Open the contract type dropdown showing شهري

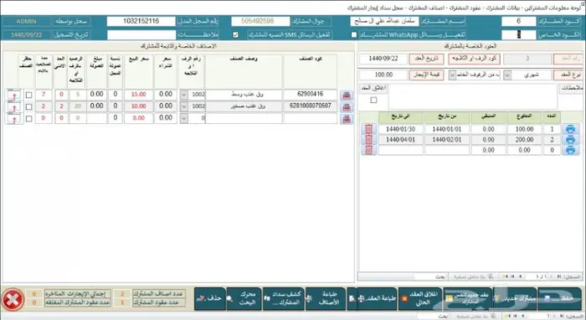click(507, 75)
